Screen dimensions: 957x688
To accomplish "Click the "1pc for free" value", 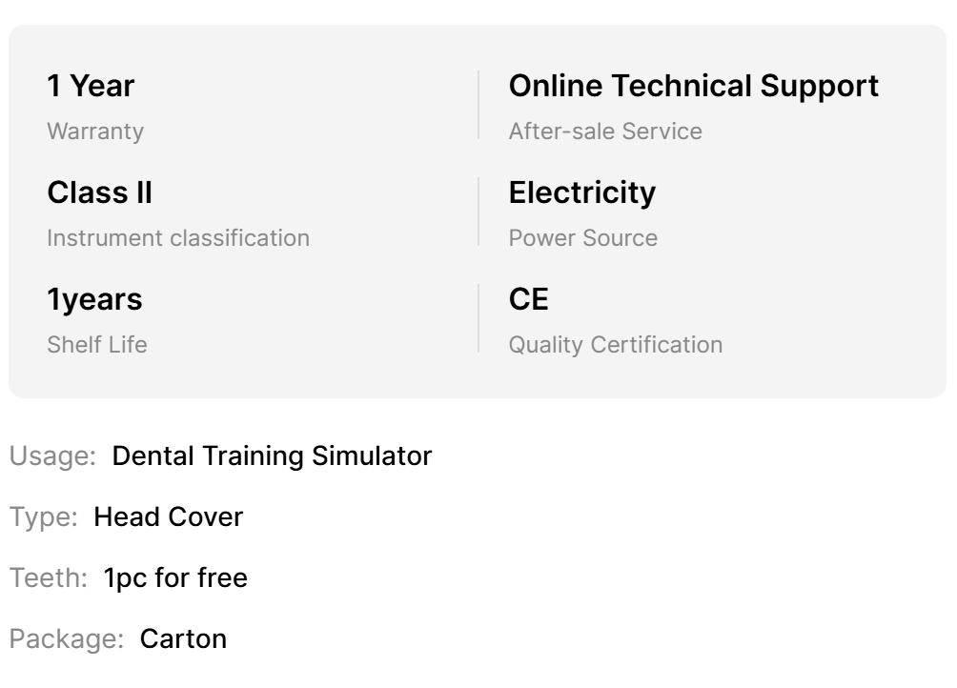I will click(x=175, y=577).
